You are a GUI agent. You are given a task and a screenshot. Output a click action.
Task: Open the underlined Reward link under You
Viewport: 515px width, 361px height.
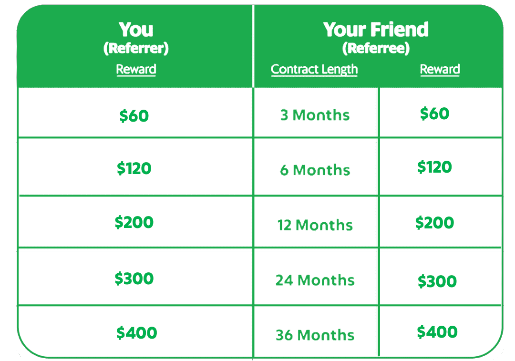[x=136, y=69]
